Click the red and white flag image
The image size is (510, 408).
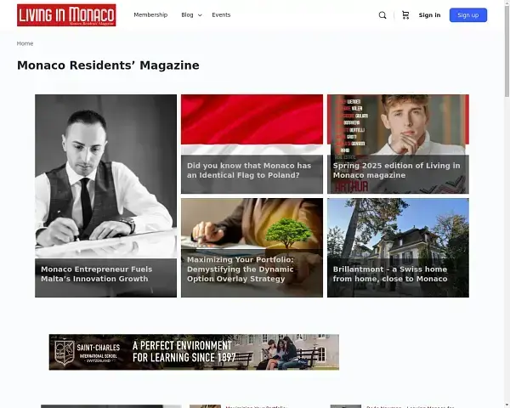(252, 119)
